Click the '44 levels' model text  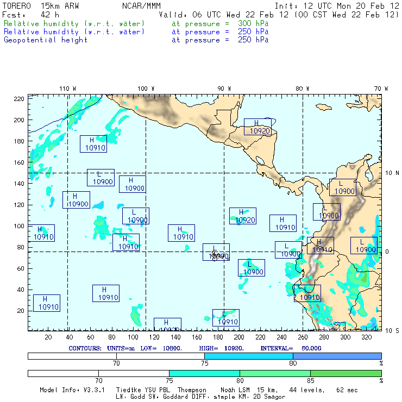307,390
